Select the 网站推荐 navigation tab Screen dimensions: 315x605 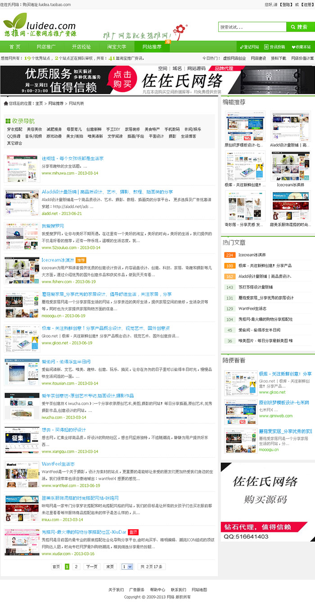coord(152,47)
